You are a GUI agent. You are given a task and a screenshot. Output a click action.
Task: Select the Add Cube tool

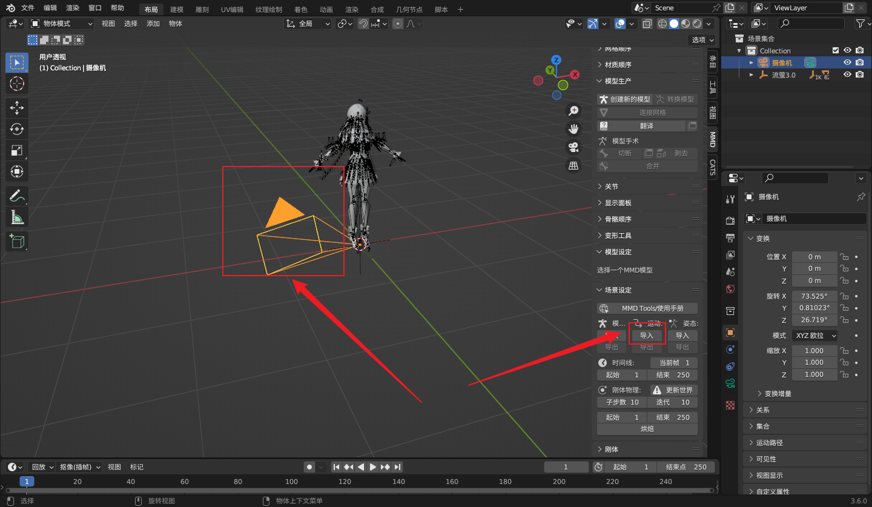(17, 241)
